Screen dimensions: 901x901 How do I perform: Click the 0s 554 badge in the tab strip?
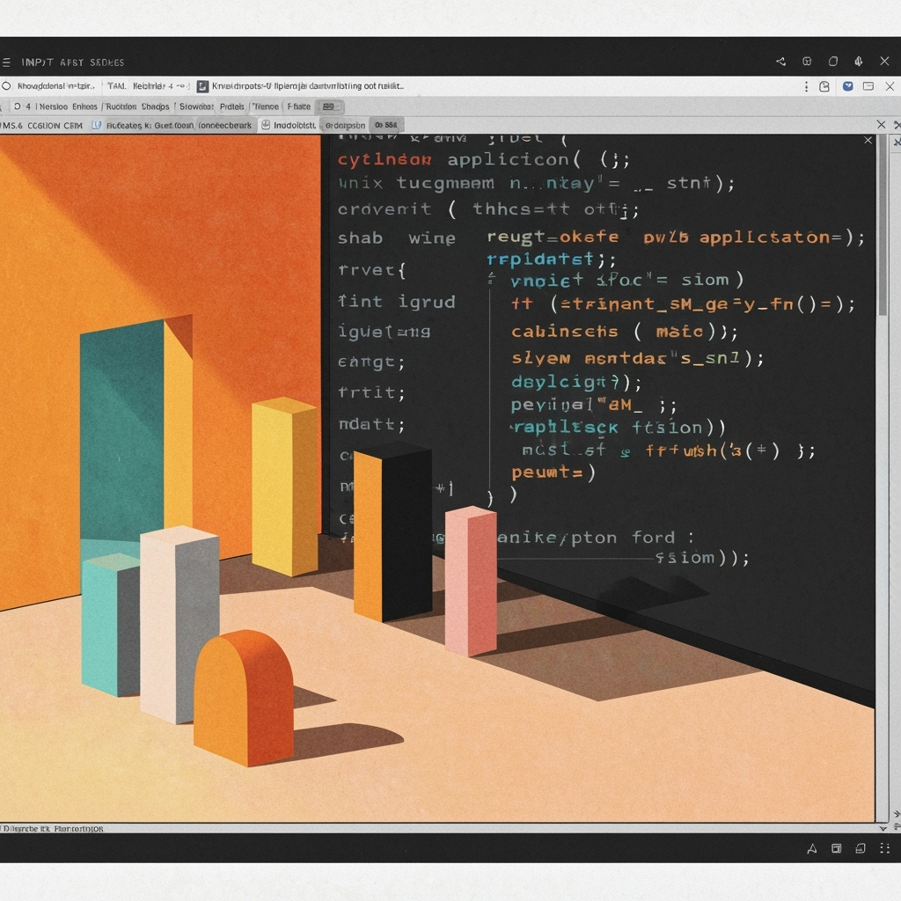click(388, 125)
